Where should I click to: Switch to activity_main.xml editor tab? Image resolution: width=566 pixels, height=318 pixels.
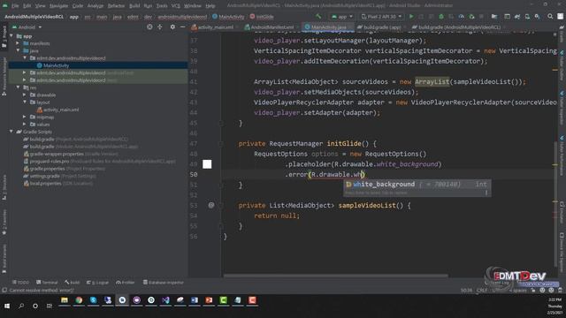(x=215, y=27)
